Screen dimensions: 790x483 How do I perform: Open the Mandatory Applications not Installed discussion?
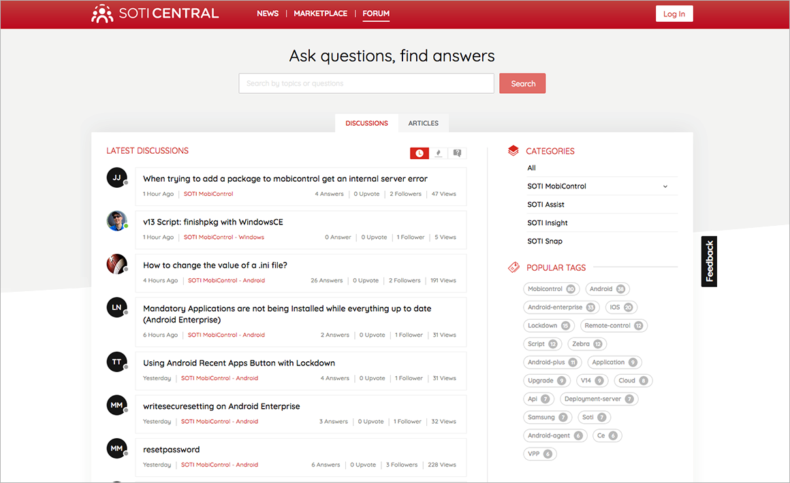click(287, 314)
